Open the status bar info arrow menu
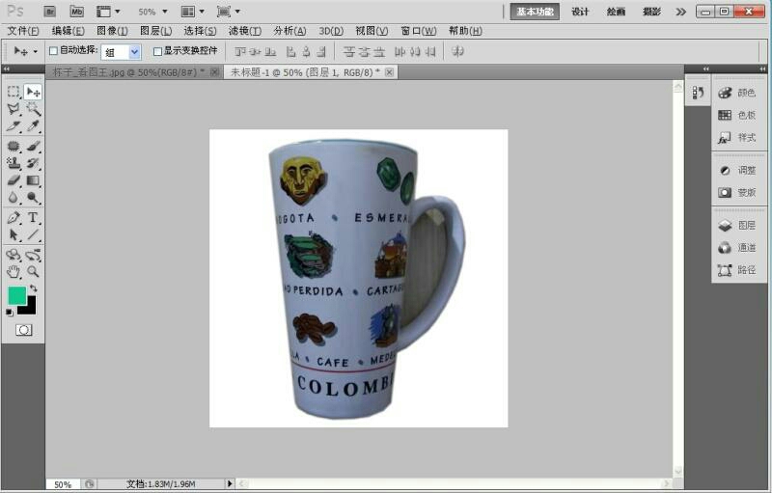The width and height of the screenshot is (772, 493). pyautogui.click(x=229, y=483)
